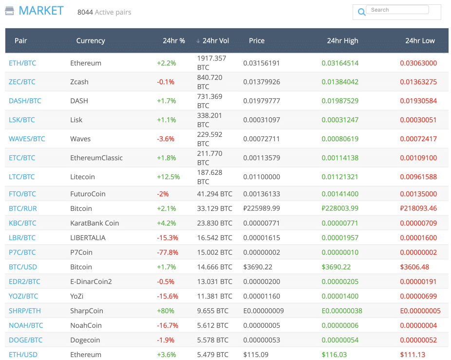Click the Dogecoin currency name
Image resolution: width=451 pixels, height=360 pixels.
click(x=85, y=340)
